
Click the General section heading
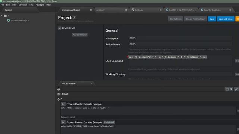tap(112, 31)
